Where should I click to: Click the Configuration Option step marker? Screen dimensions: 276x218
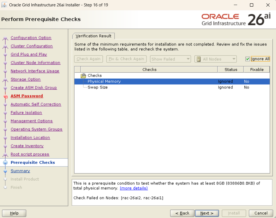(x=5, y=38)
